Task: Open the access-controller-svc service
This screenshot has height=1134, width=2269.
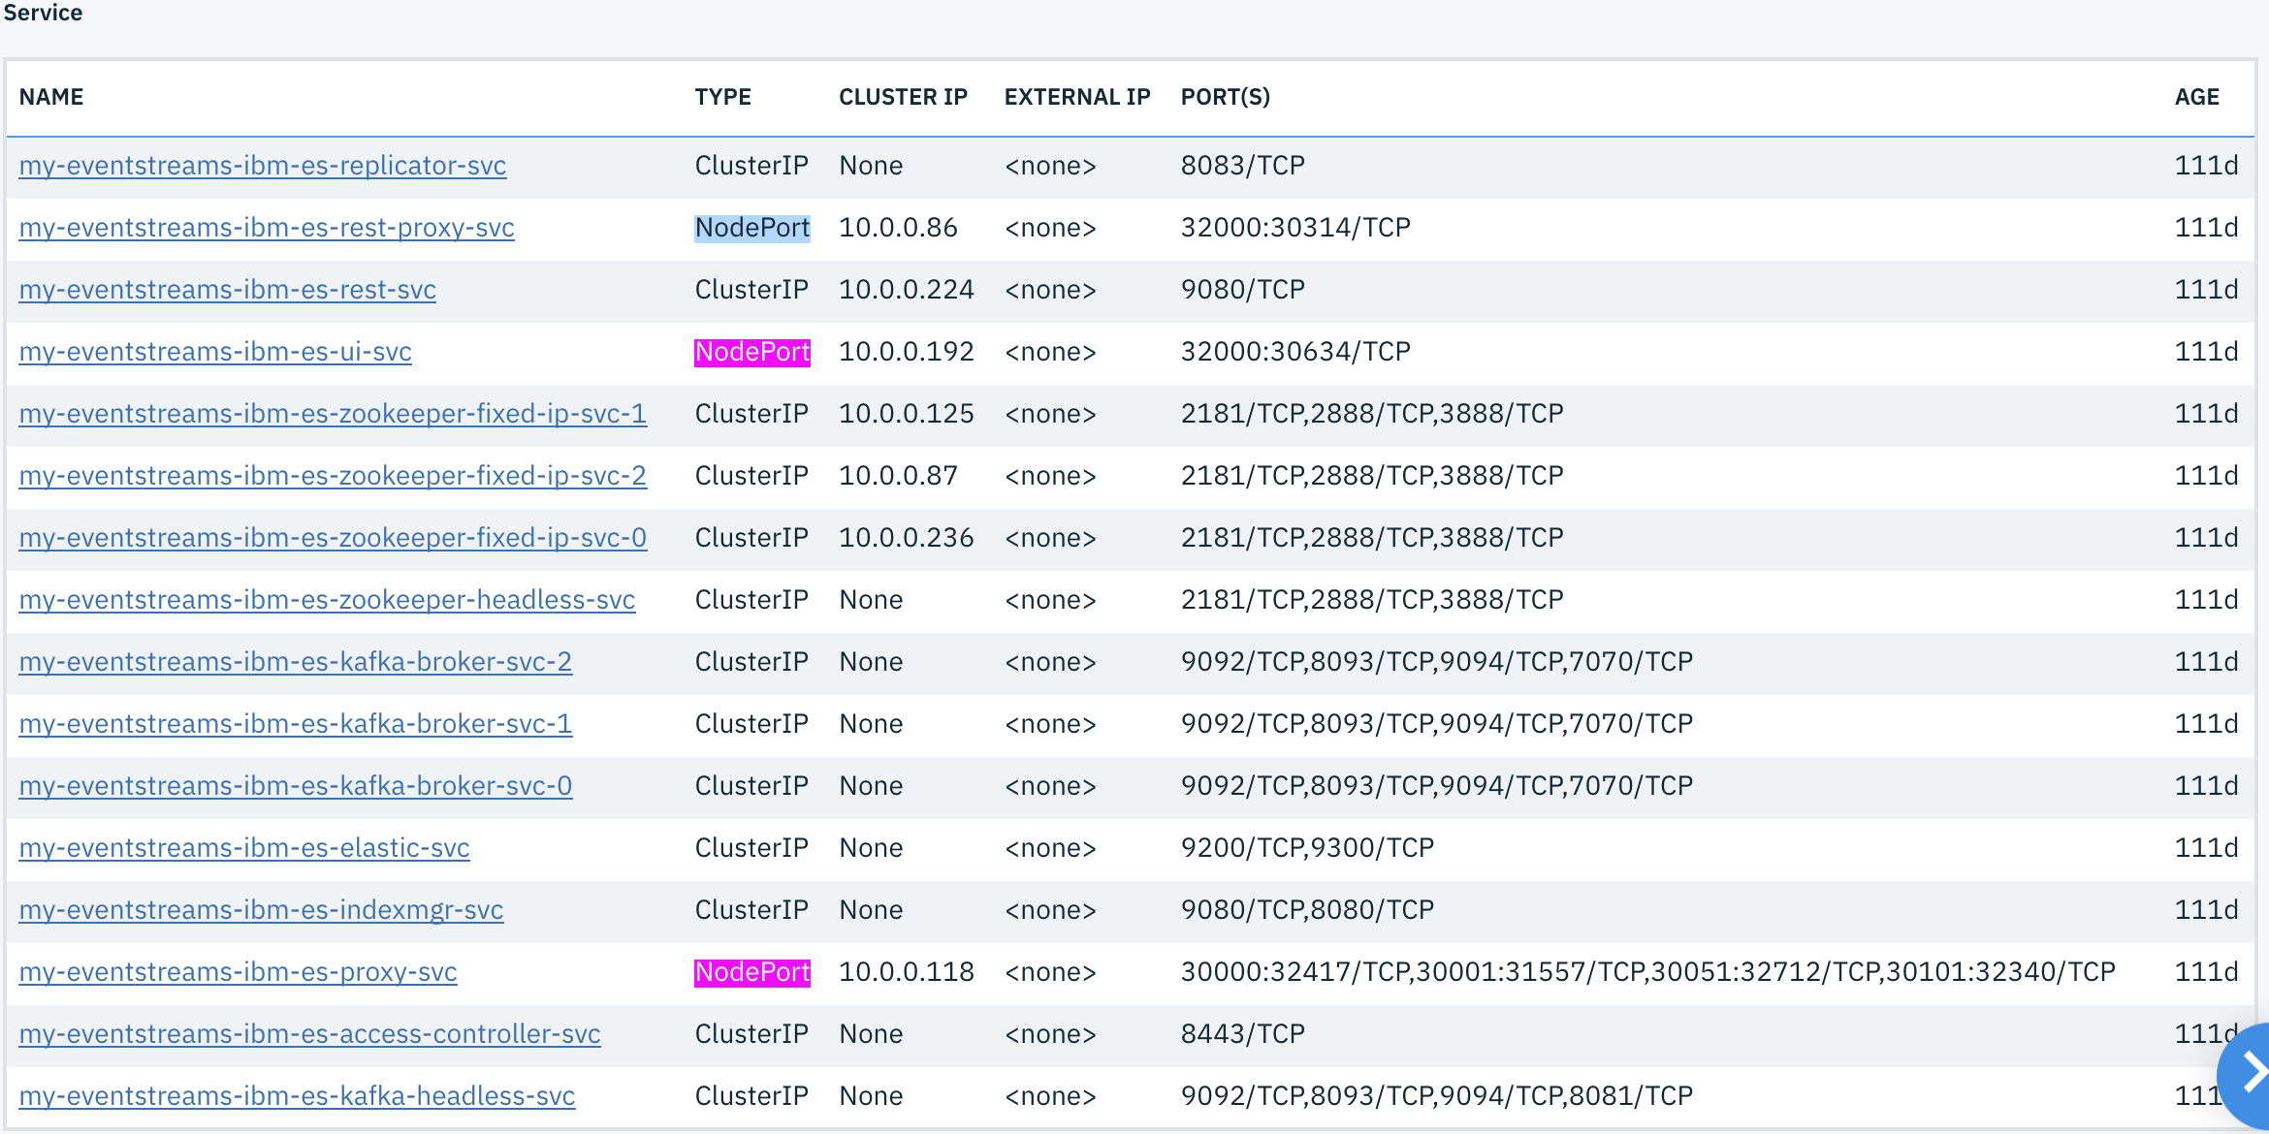Action: [x=309, y=1033]
